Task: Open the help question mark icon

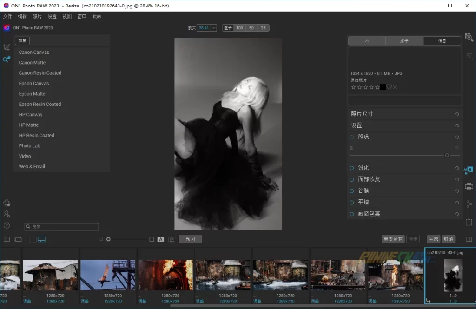Action: [7, 225]
